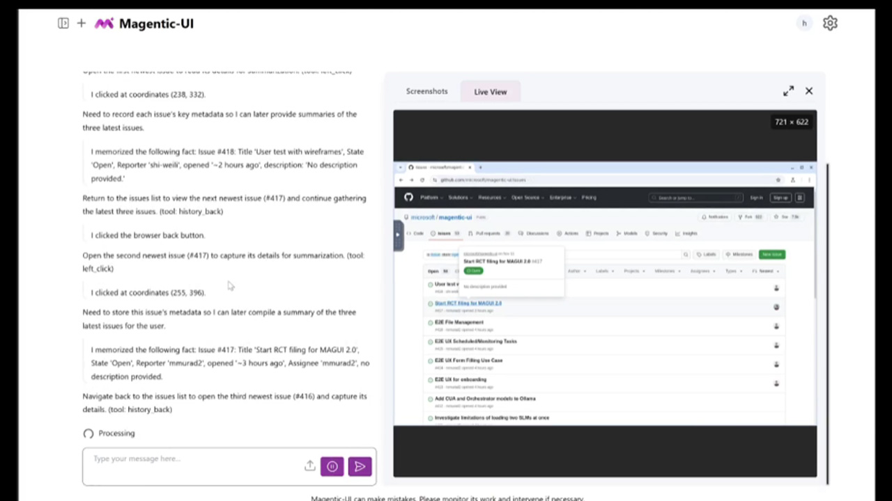Viewport: 892px width, 501px height.
Task: Start a new session with the plus icon
Action: tap(82, 24)
